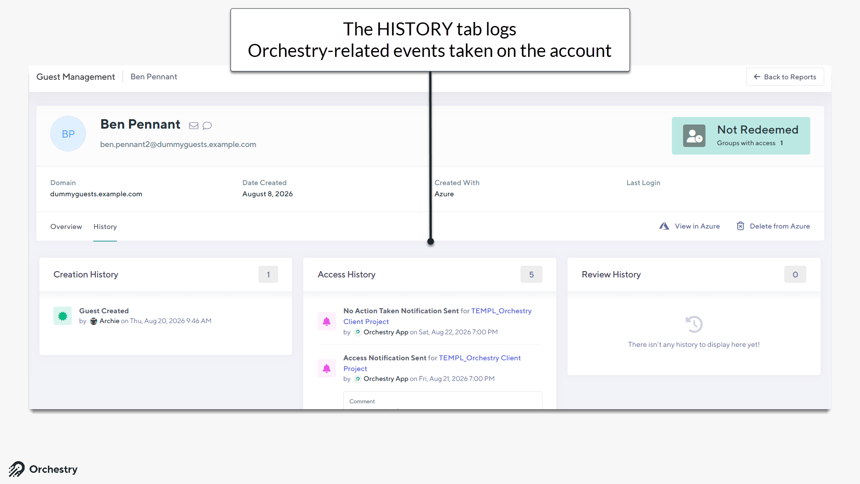The height and width of the screenshot is (484, 860).
Task: Click the Access History count badge
Action: [x=531, y=274]
